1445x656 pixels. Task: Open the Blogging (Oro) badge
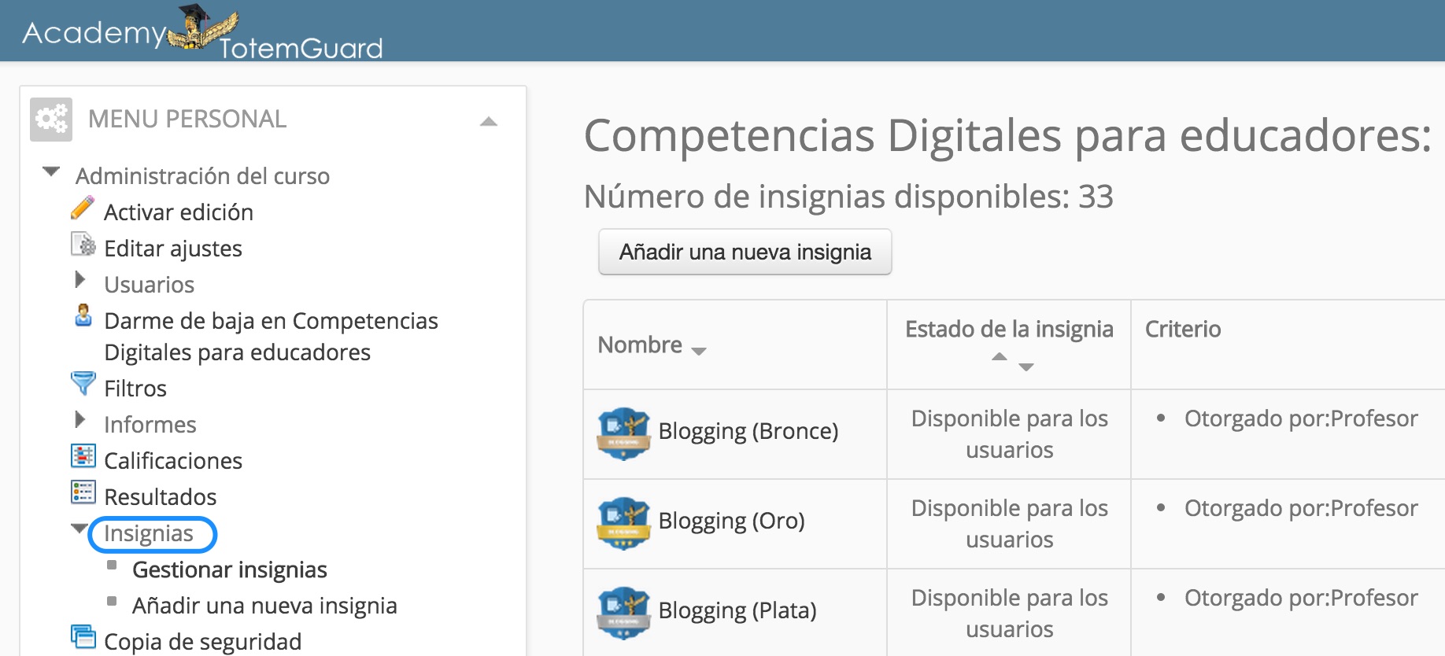[x=732, y=521]
